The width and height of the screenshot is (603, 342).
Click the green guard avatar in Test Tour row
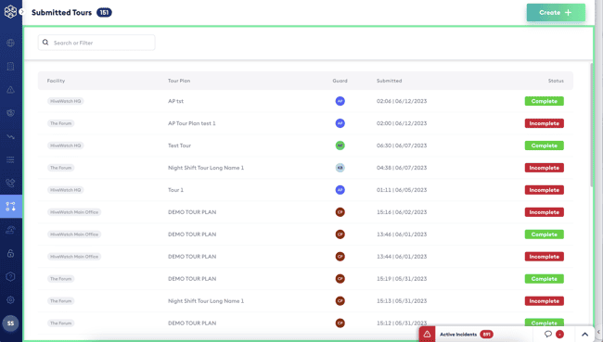[340, 146]
